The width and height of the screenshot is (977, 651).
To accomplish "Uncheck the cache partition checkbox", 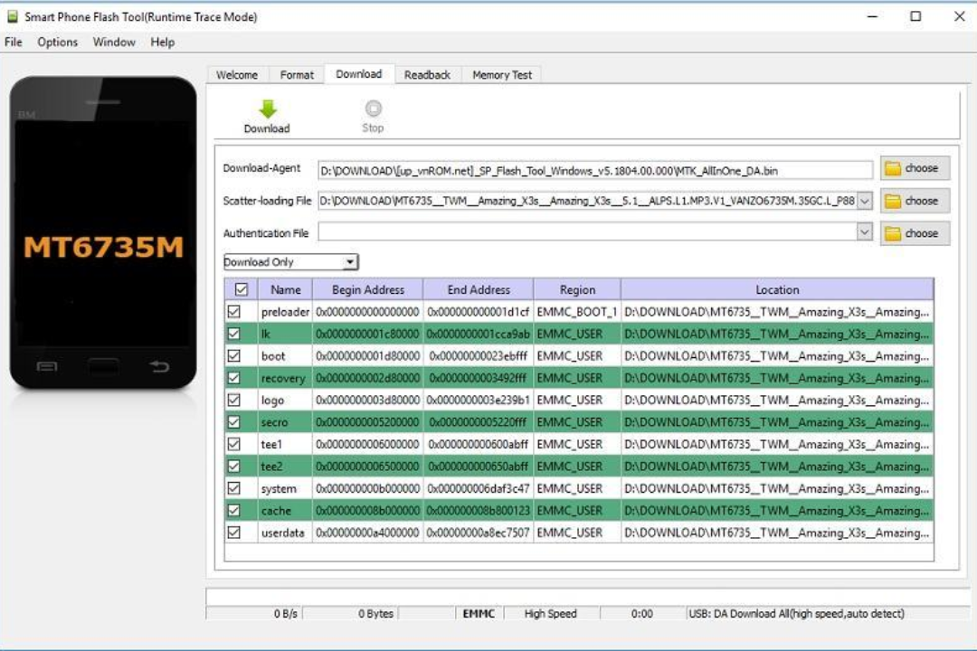I will point(233,511).
